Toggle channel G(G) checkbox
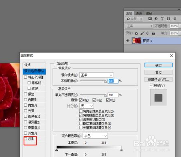The height and width of the screenshot is (157, 181). coord(94,100)
